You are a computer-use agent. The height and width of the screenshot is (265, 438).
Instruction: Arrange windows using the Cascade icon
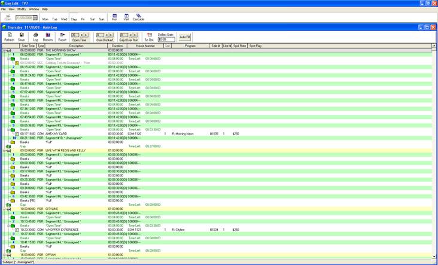point(138,17)
